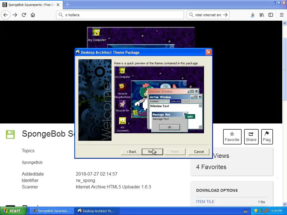287x215 pixels.
Task: Click the page scrollbar up arrow
Action: 285,23
